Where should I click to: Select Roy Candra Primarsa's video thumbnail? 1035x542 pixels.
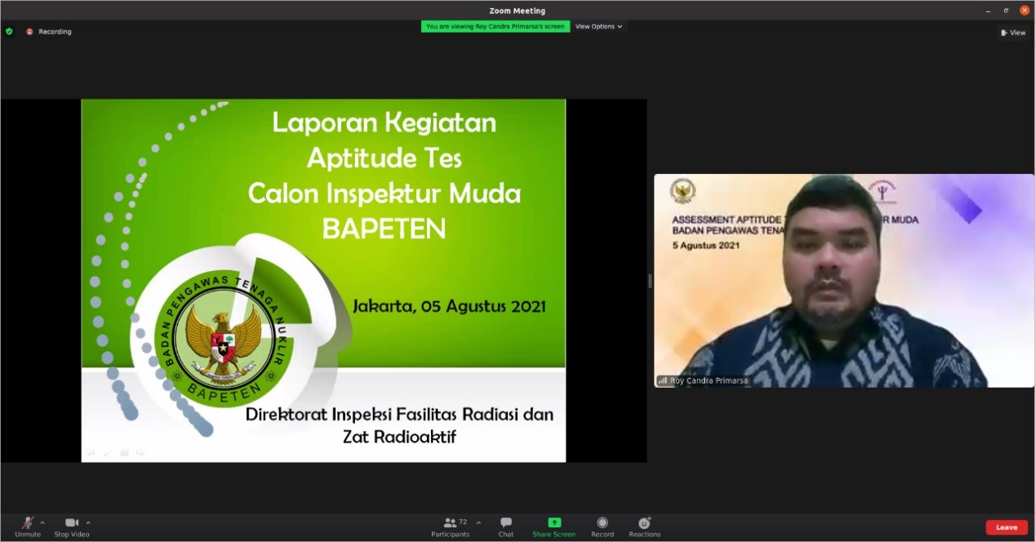(844, 280)
